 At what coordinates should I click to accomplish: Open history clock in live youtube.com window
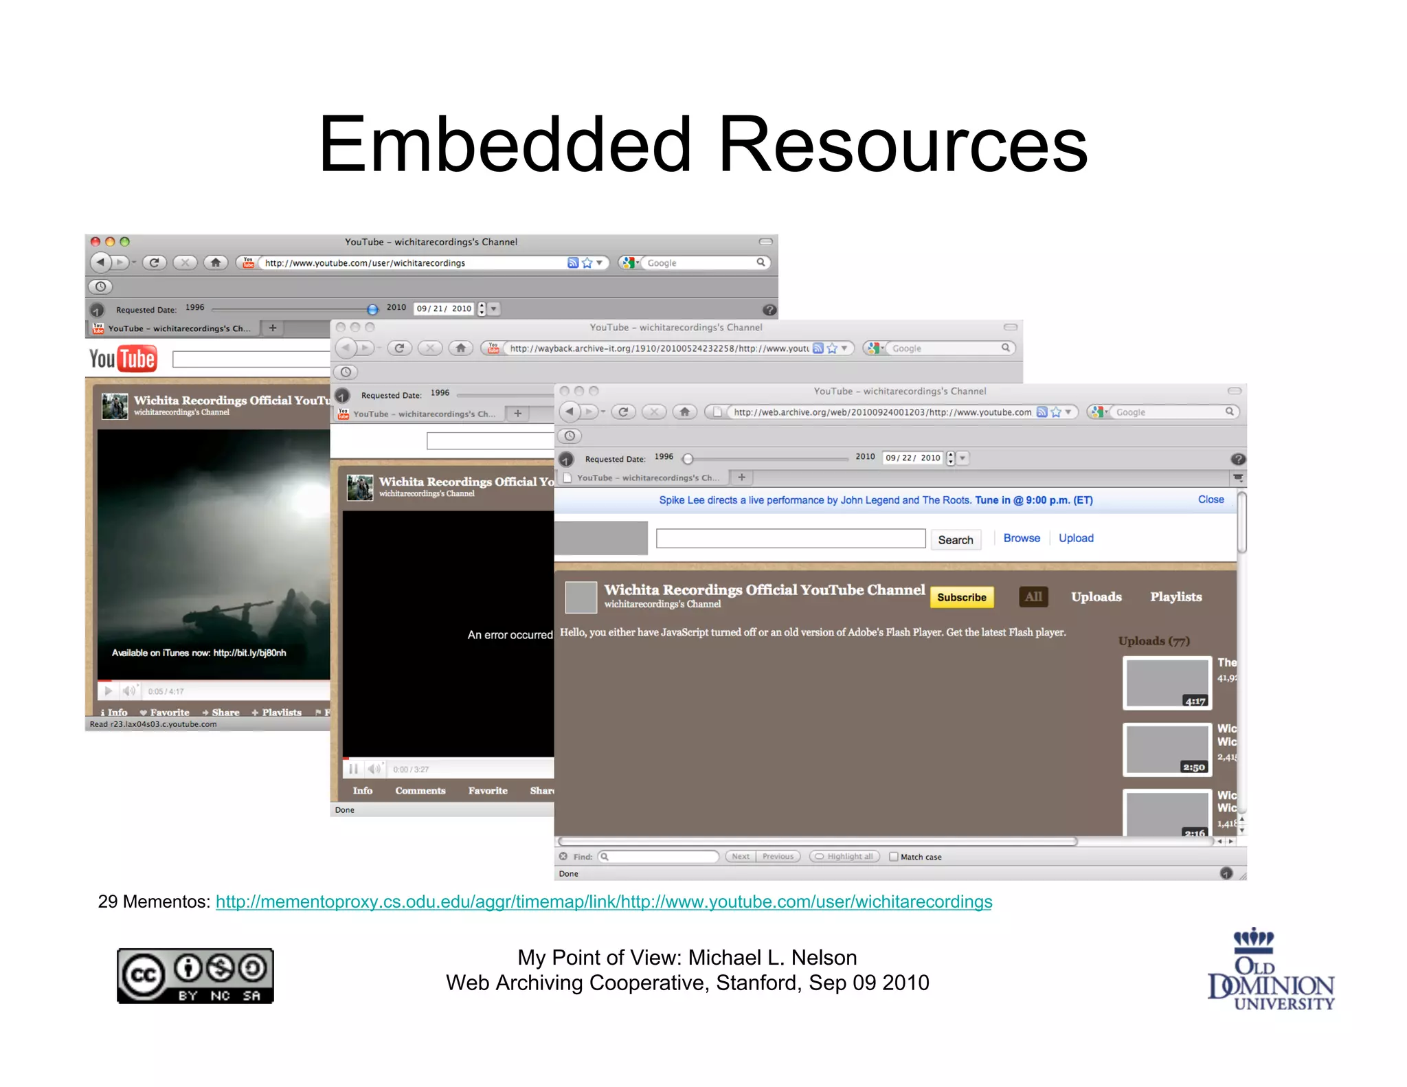click(x=100, y=287)
